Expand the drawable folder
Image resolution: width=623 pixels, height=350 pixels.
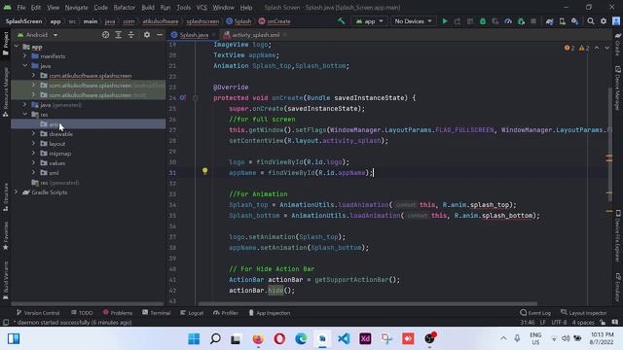pos(34,134)
